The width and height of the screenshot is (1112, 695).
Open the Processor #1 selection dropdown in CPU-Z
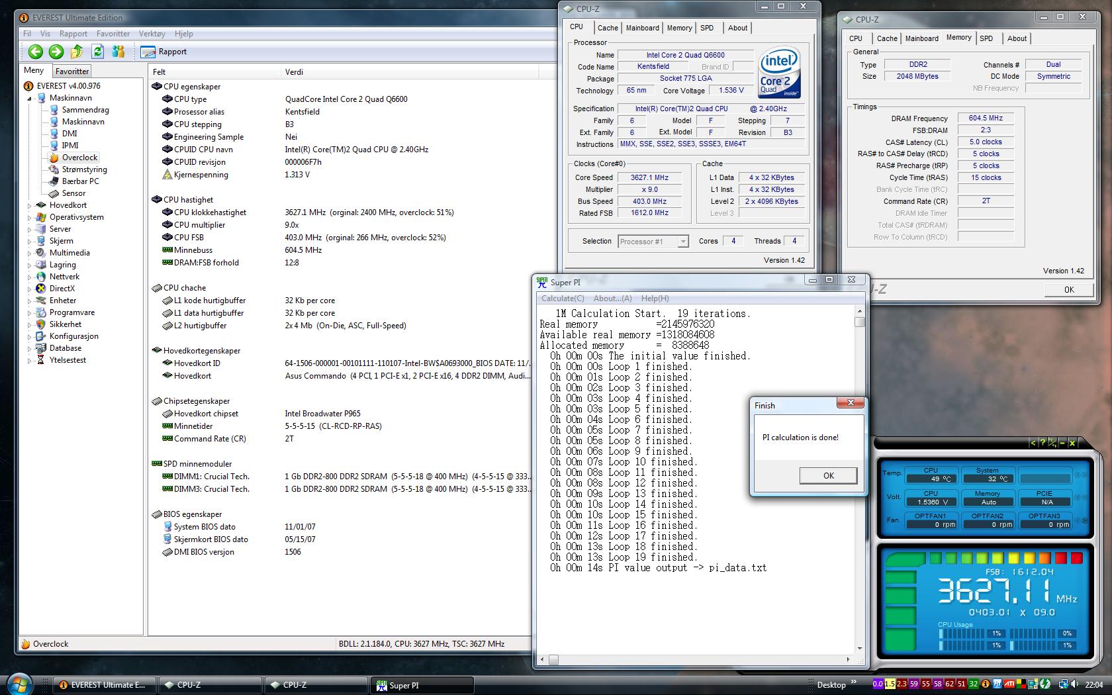(653, 242)
